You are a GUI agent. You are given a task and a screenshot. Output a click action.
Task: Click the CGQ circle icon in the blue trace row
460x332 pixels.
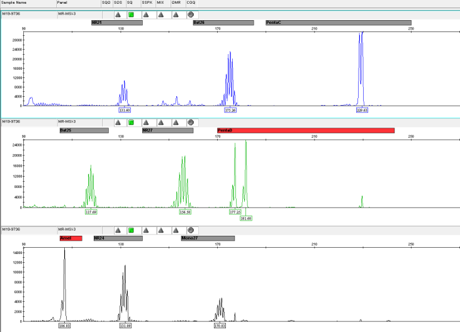[191, 14]
